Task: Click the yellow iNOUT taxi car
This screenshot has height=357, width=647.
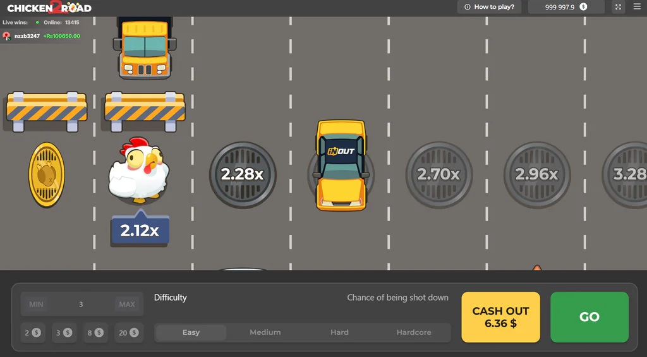Action: (341, 165)
